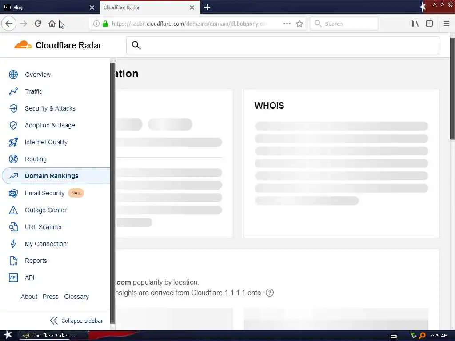
Task: Close the Cloudflare Radar tab
Action: pyautogui.click(x=192, y=8)
